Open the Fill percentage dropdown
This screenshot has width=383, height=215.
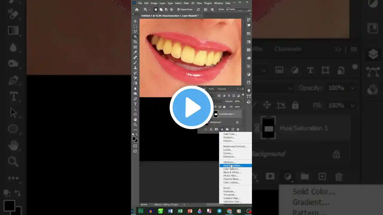tap(242, 107)
